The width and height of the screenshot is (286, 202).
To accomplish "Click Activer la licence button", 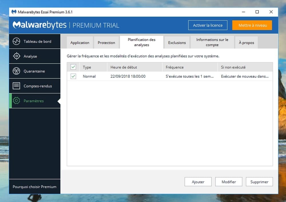I will point(208,25).
